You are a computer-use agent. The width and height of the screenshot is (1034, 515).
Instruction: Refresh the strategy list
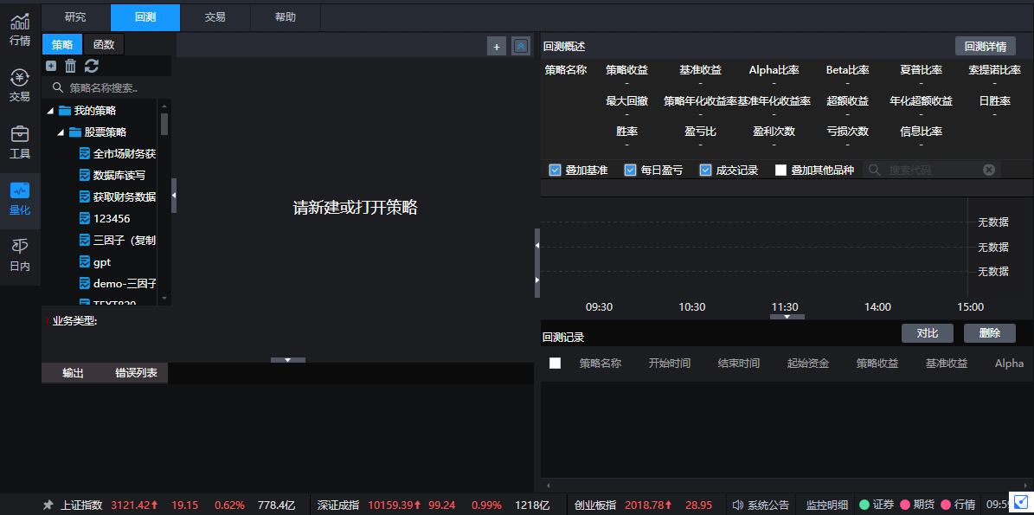click(x=91, y=66)
